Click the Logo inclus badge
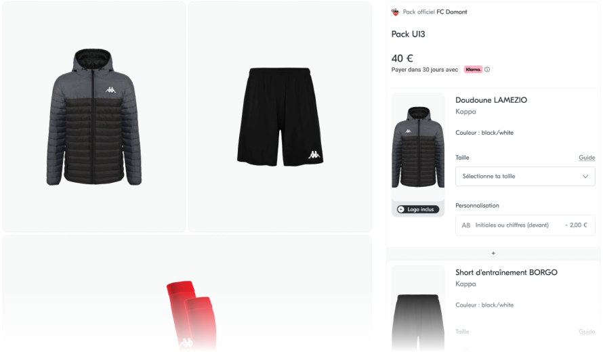 pos(418,209)
